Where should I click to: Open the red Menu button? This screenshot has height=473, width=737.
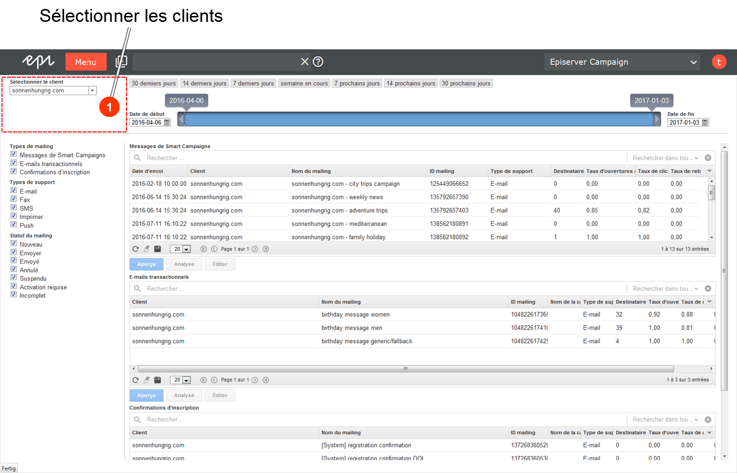tap(86, 62)
